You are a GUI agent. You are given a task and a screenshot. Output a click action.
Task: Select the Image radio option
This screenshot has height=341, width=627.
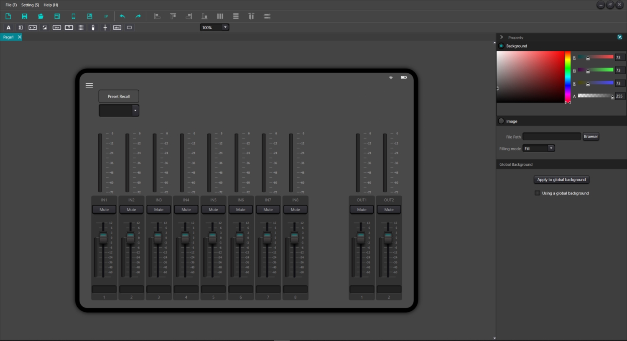[x=501, y=121]
